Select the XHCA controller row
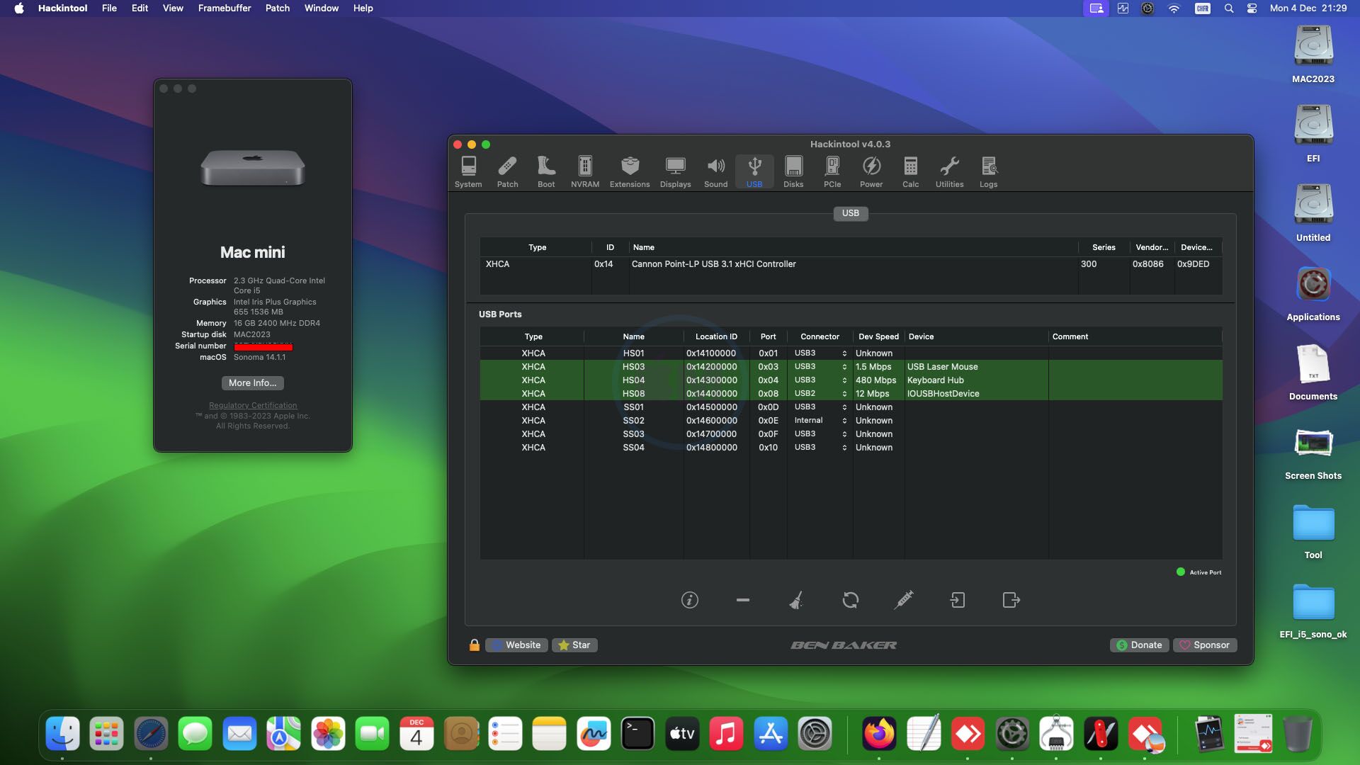The height and width of the screenshot is (765, 1360). coord(851,263)
